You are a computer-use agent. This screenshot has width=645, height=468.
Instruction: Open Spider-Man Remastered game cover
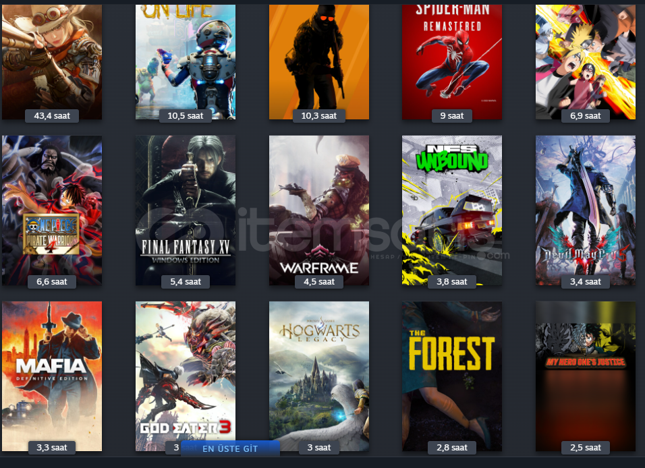pyautogui.click(x=452, y=61)
